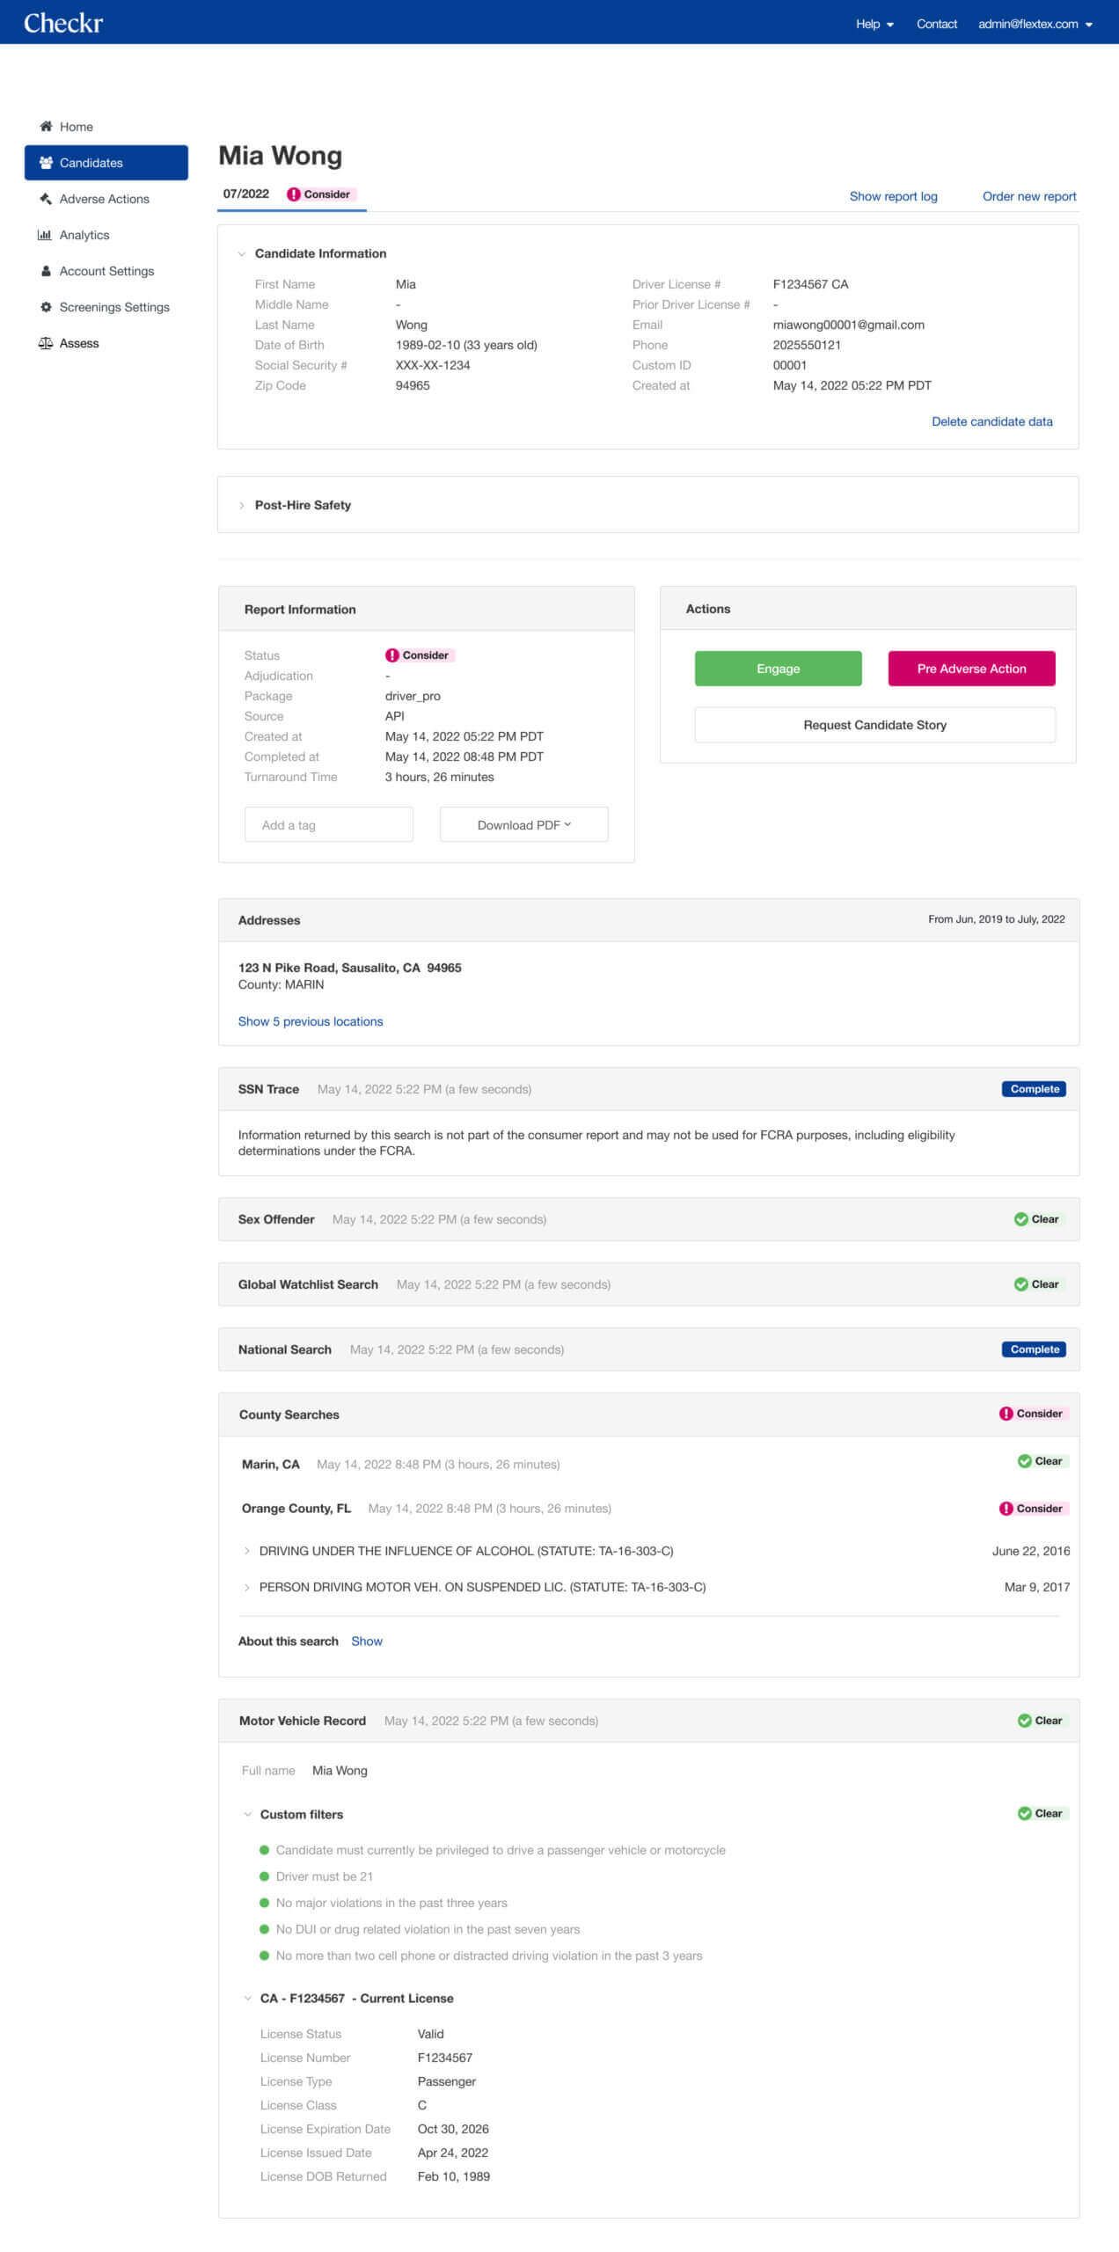Screen dimensions: 1119x2252
Task: Click green dot beside No major violations
Action: pyautogui.click(x=264, y=1903)
